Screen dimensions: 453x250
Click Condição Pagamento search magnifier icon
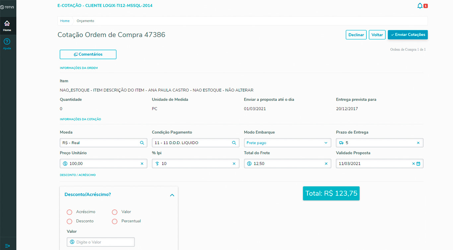234,143
